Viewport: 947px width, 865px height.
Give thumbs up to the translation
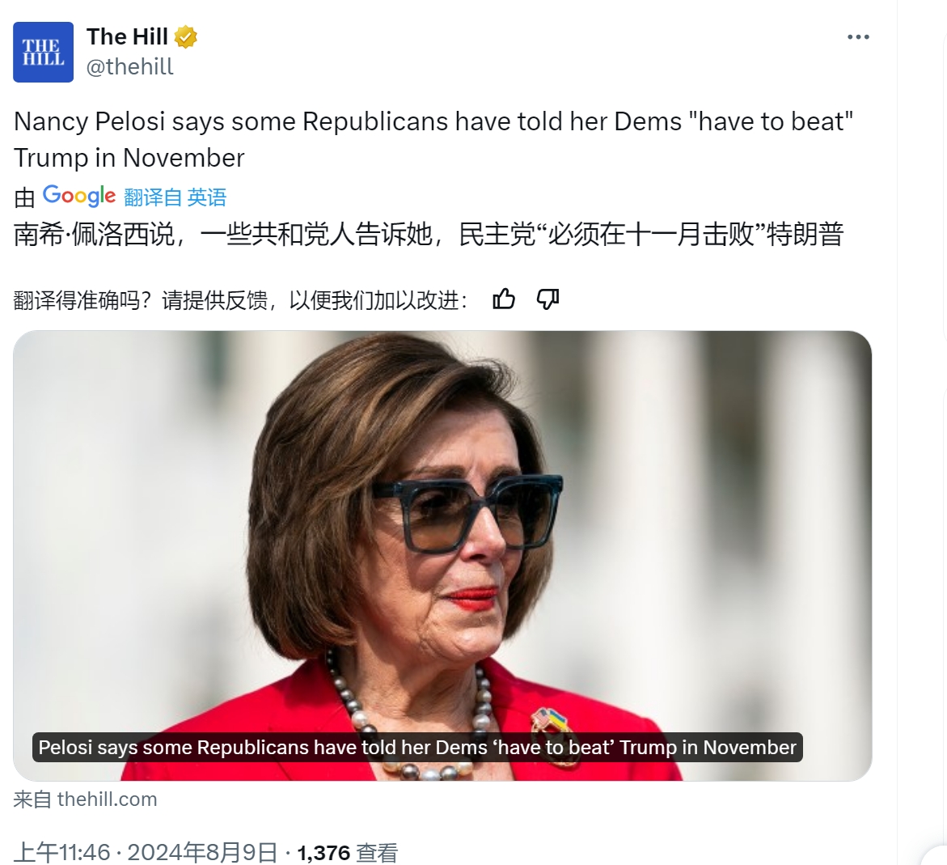504,299
